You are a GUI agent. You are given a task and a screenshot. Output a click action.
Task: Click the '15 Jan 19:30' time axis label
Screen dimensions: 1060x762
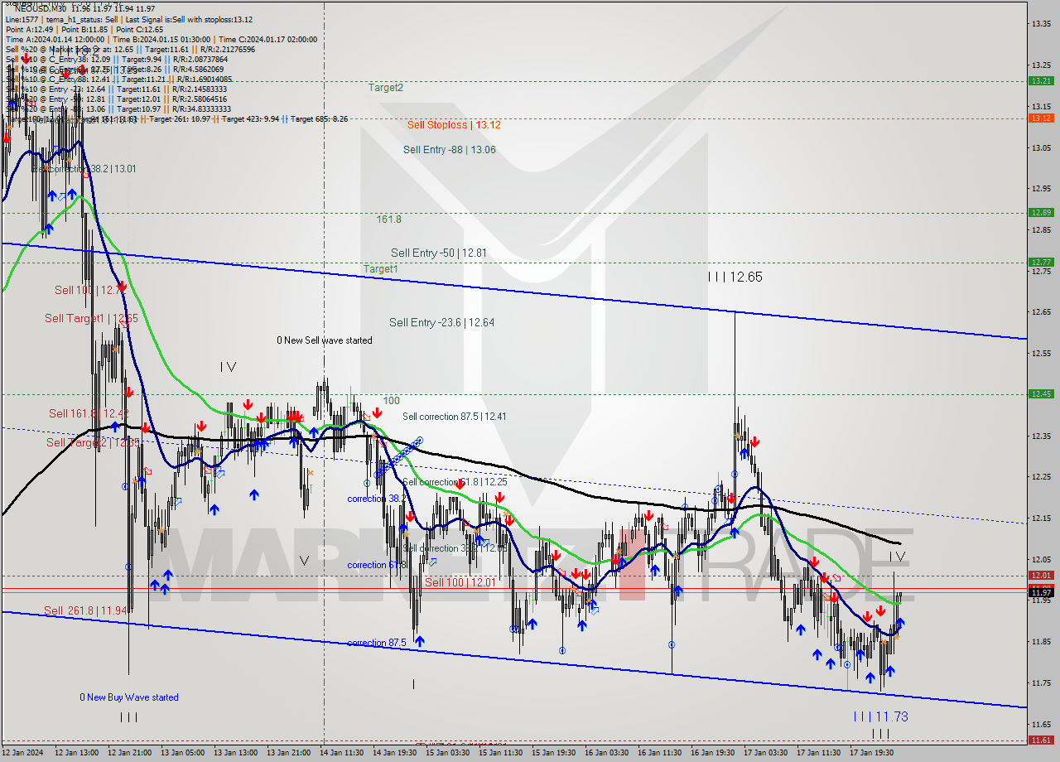pos(554,753)
